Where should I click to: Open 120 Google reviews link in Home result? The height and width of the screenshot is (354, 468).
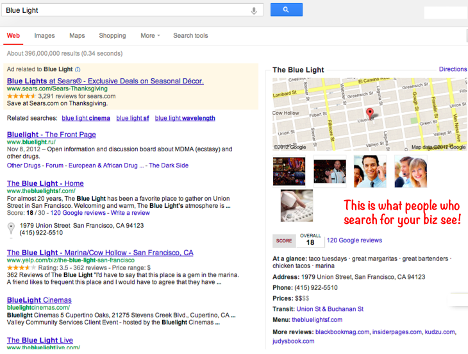(78, 213)
